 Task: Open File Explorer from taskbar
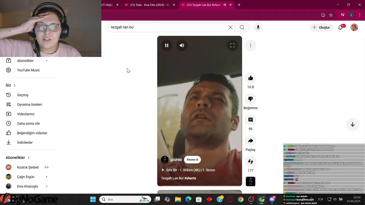coord(178,199)
